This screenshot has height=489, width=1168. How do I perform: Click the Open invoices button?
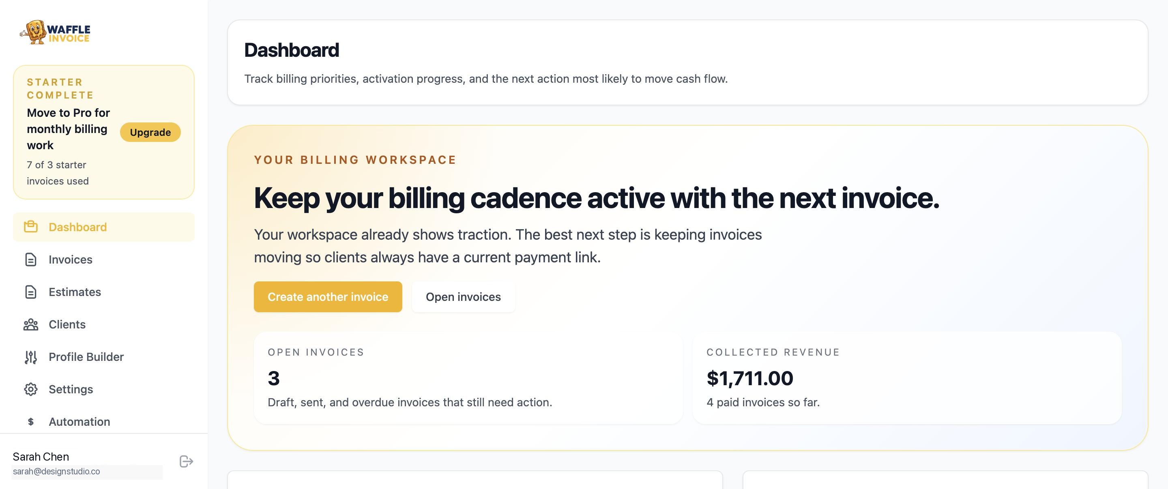tap(463, 297)
